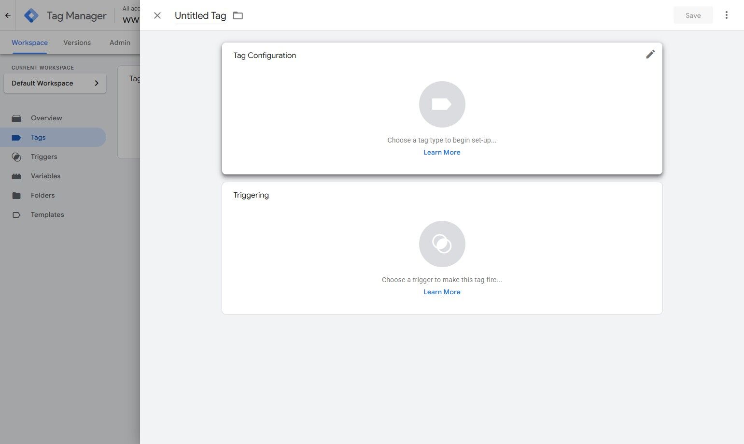This screenshot has width=744, height=444.
Task: Select the Tags icon in the sidebar
Action: tap(16, 137)
